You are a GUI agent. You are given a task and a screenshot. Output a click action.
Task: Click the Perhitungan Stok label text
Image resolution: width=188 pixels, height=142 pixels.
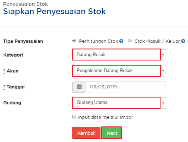pos(98,41)
